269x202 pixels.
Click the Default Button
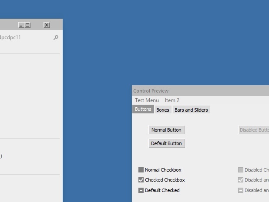pyautogui.click(x=167, y=143)
